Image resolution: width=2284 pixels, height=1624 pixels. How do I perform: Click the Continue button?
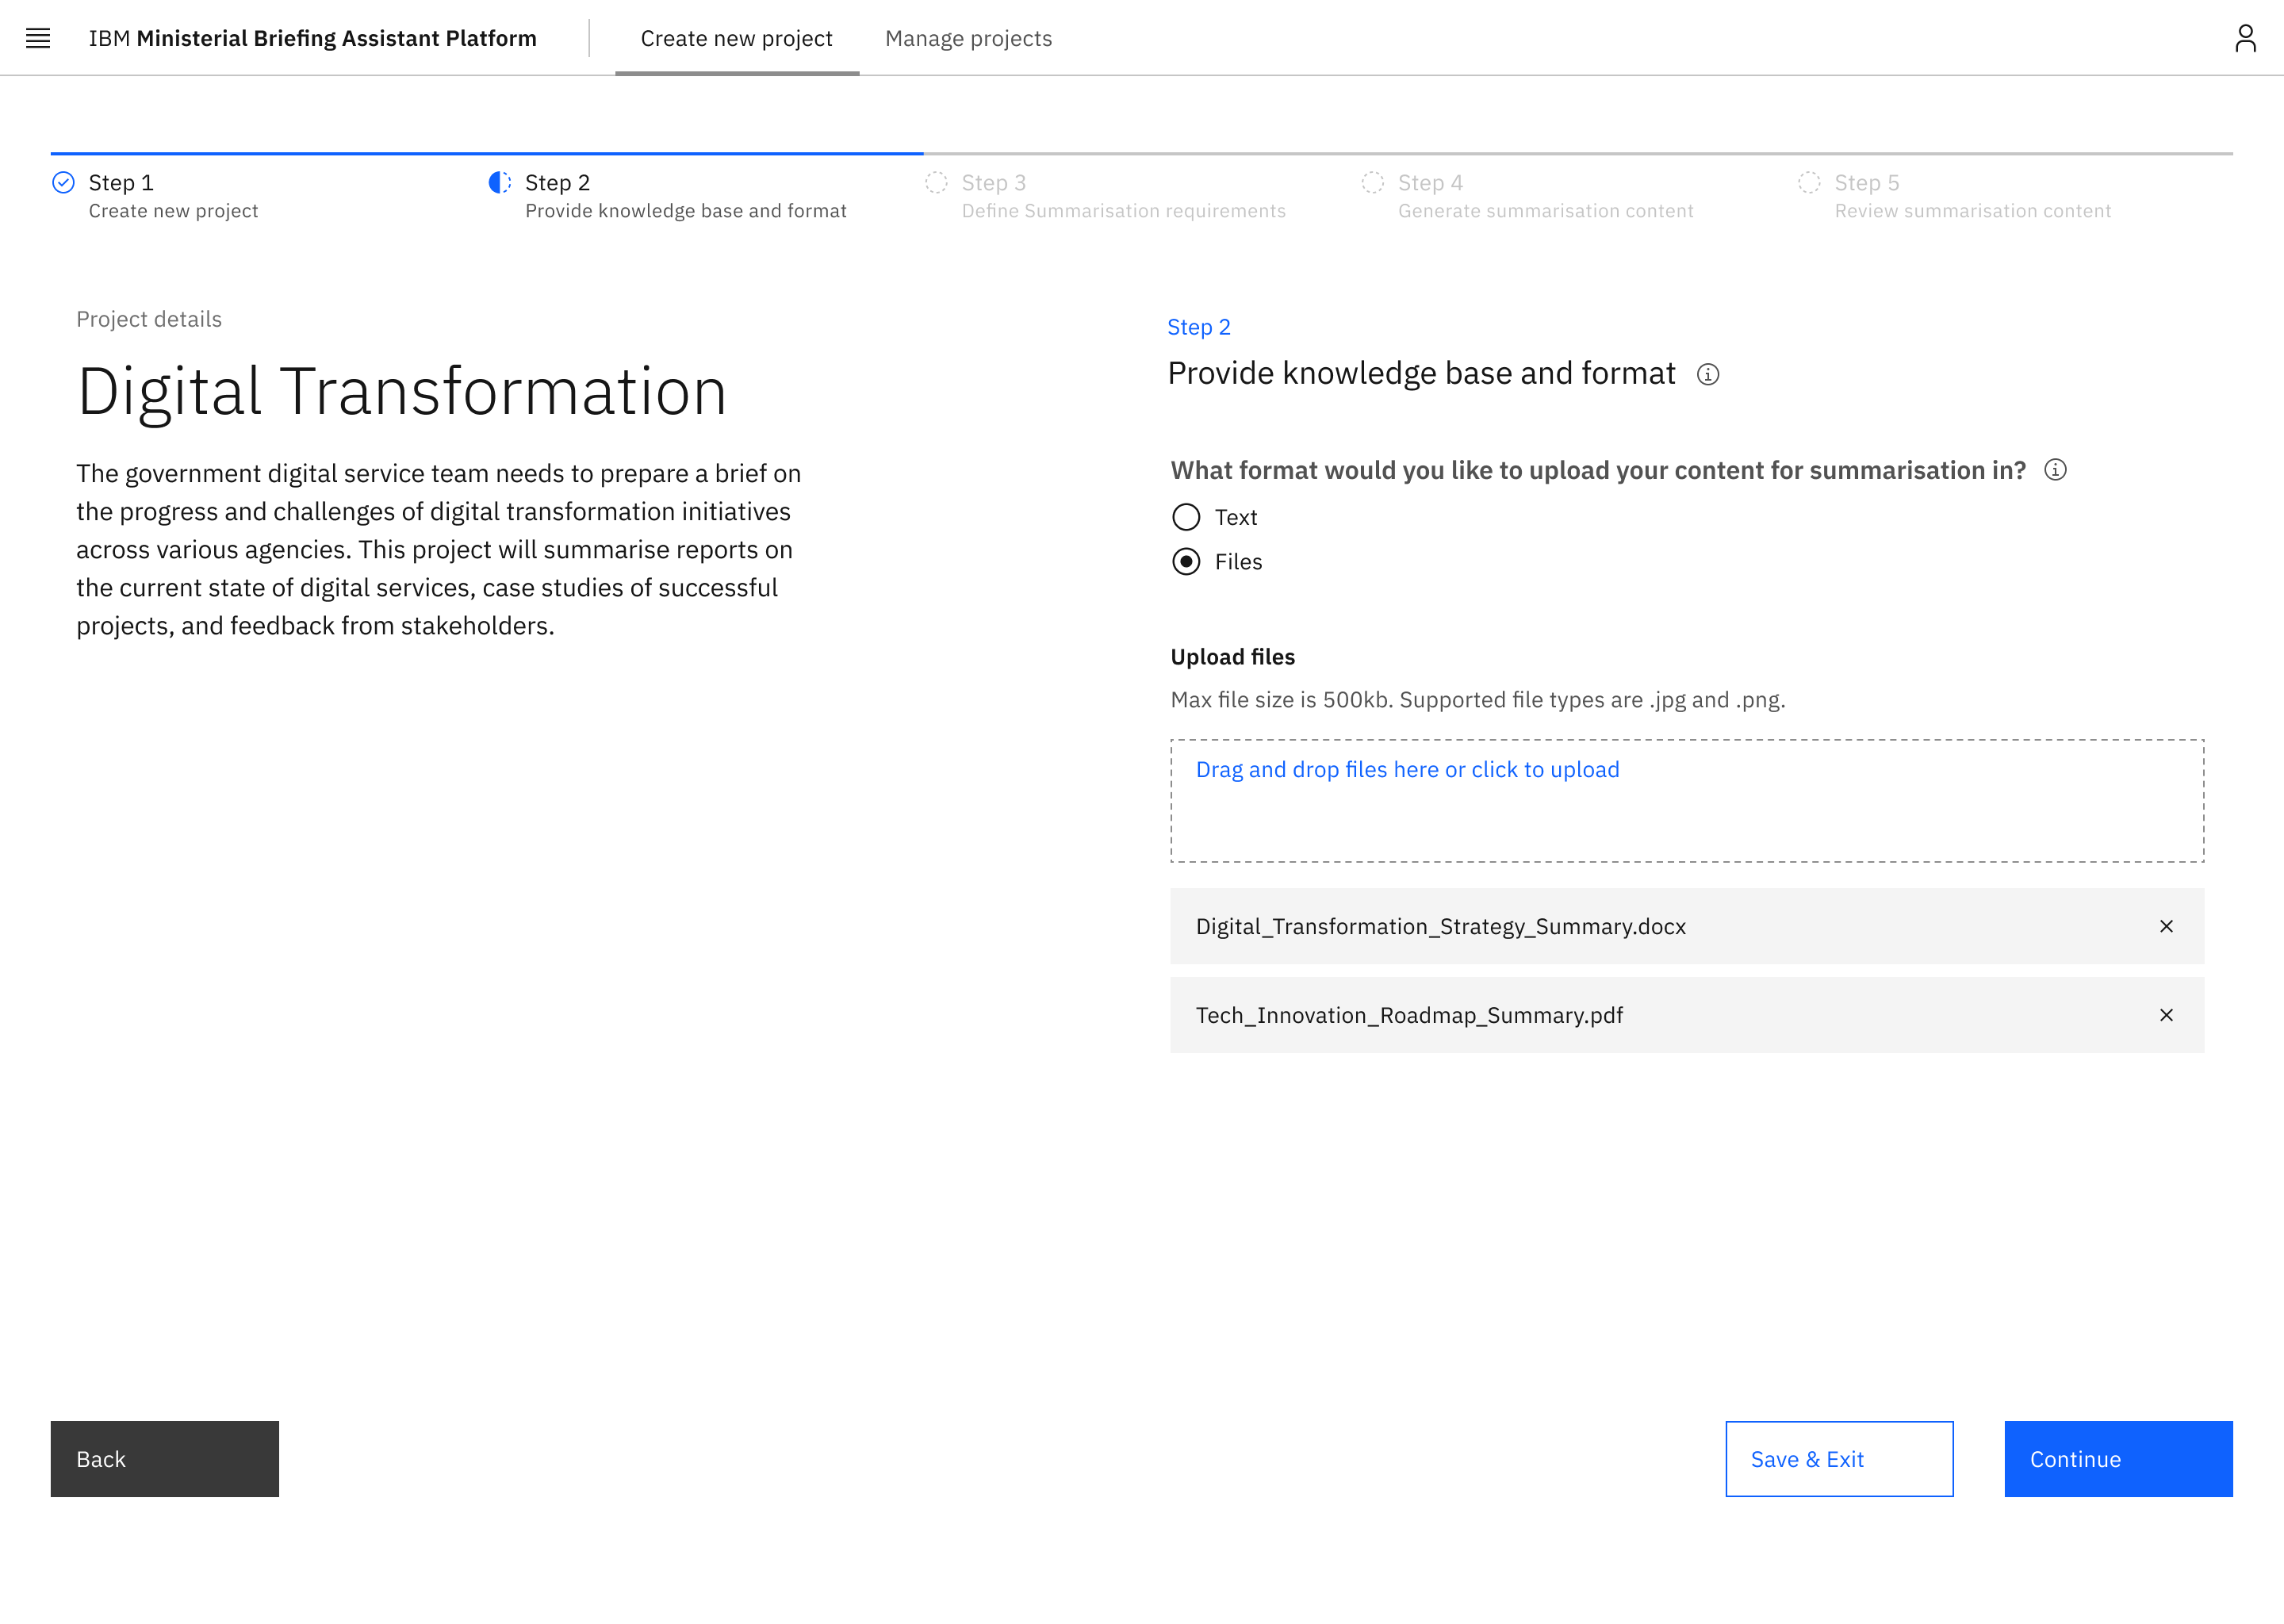(x=2118, y=1458)
